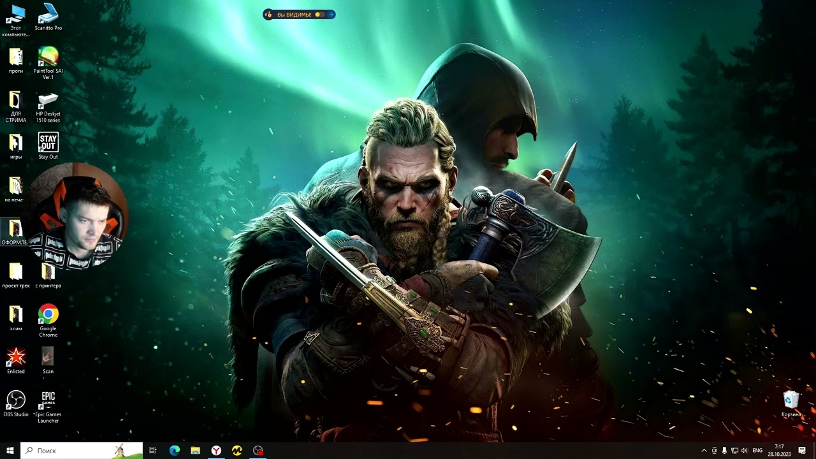
Task: Open Task View from the taskbar
Action: tap(153, 451)
